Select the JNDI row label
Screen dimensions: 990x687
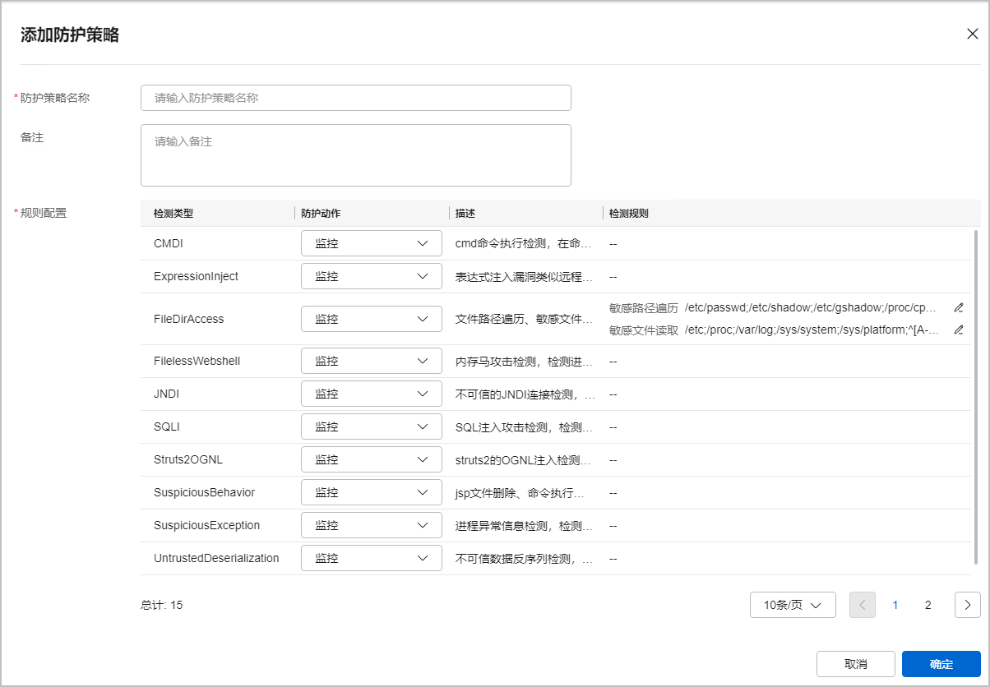166,394
